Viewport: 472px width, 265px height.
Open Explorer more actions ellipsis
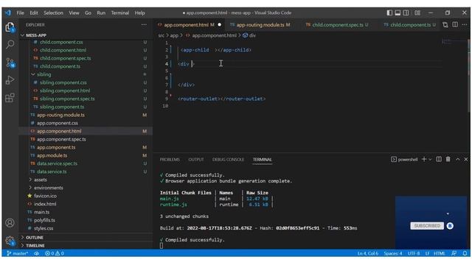[x=144, y=25]
